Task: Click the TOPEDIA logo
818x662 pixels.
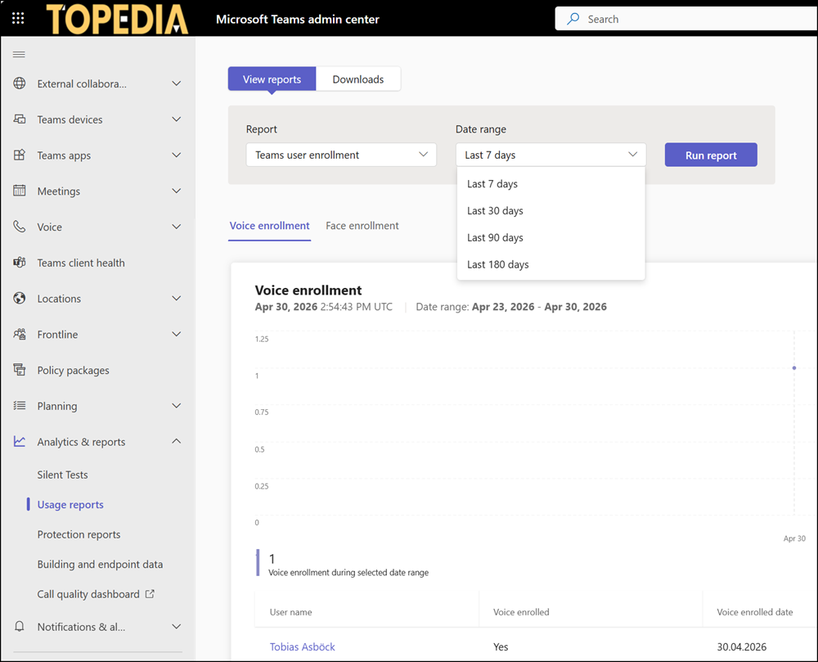Action: click(x=117, y=20)
